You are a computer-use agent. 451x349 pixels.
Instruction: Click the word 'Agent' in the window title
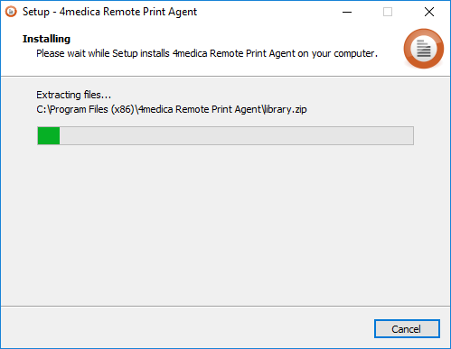point(183,12)
